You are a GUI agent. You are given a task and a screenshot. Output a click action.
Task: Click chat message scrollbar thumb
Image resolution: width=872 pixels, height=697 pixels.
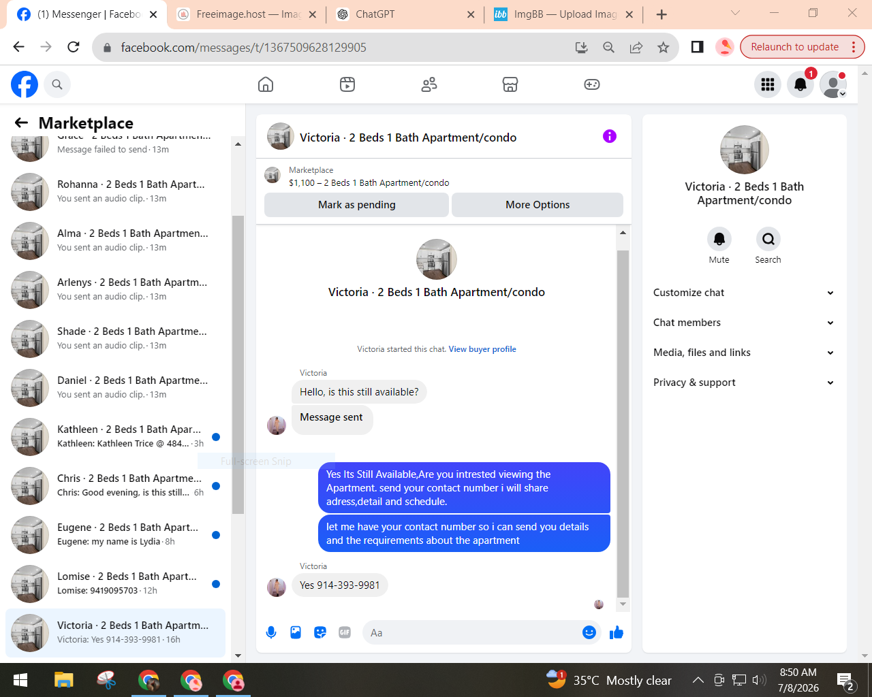coord(623,423)
